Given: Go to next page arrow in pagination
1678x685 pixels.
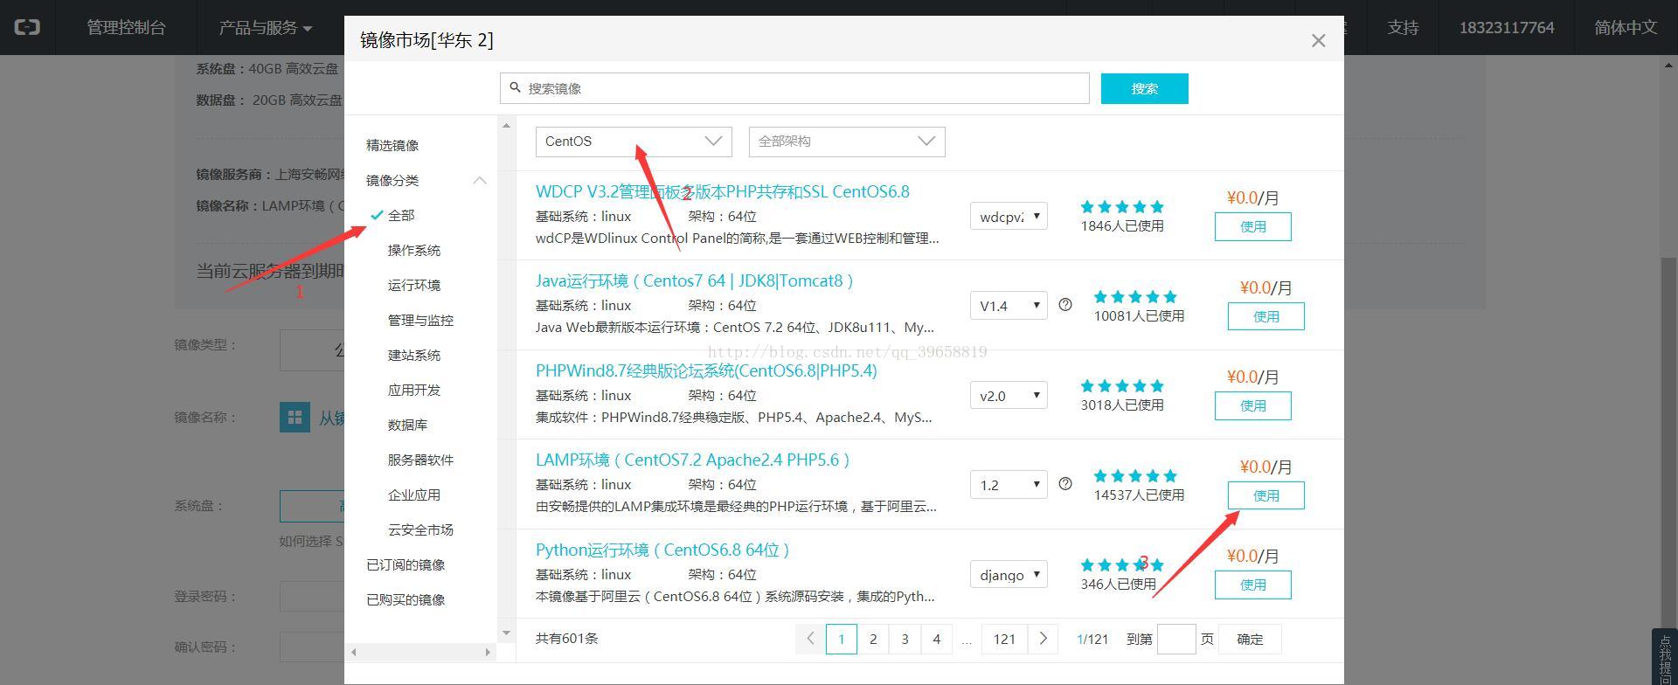Looking at the screenshot, I should 1043,639.
